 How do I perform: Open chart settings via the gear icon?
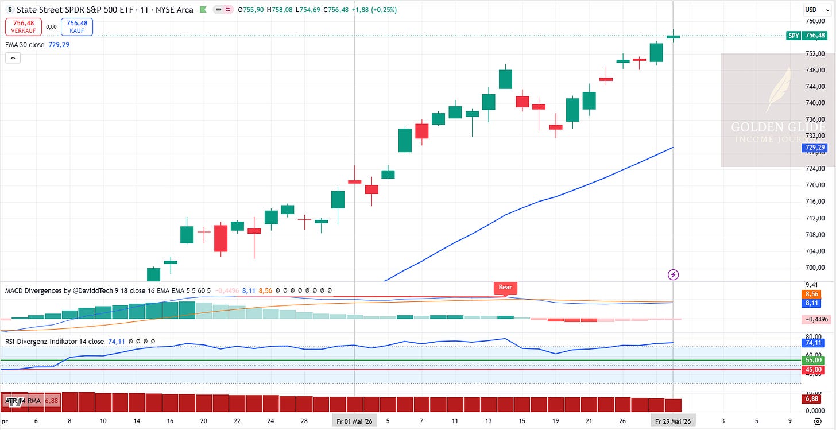pos(816,422)
